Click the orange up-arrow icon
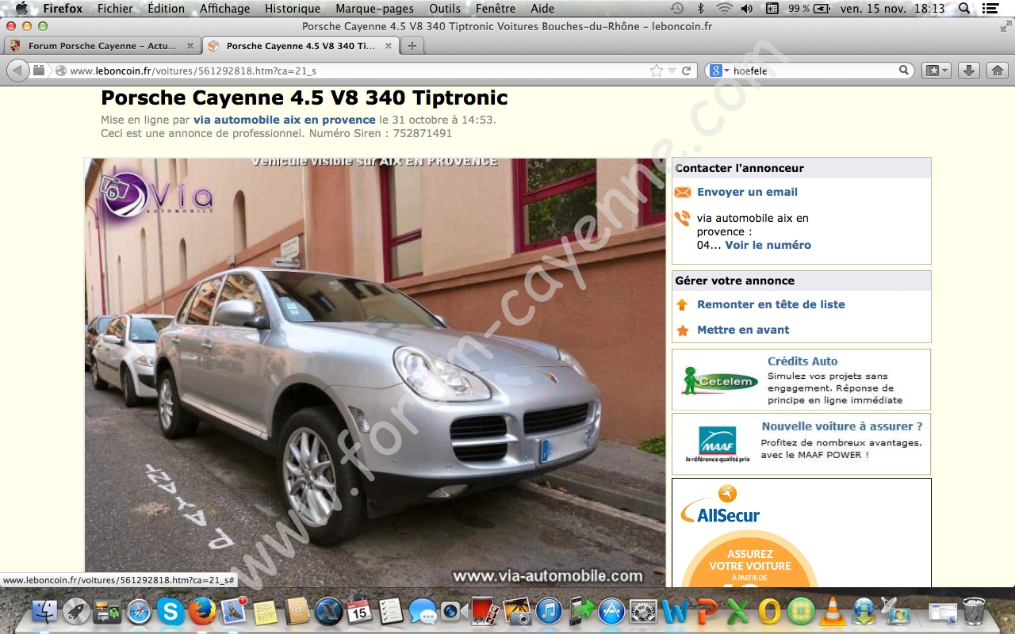The width and height of the screenshot is (1015, 634). (682, 304)
